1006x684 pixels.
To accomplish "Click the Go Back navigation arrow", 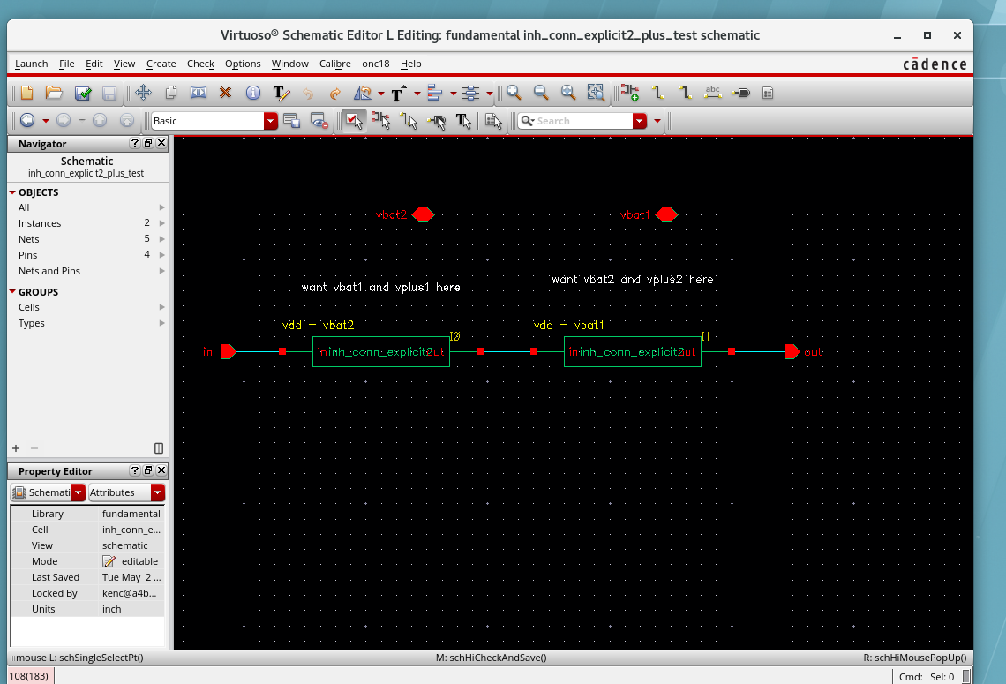I will [27, 120].
